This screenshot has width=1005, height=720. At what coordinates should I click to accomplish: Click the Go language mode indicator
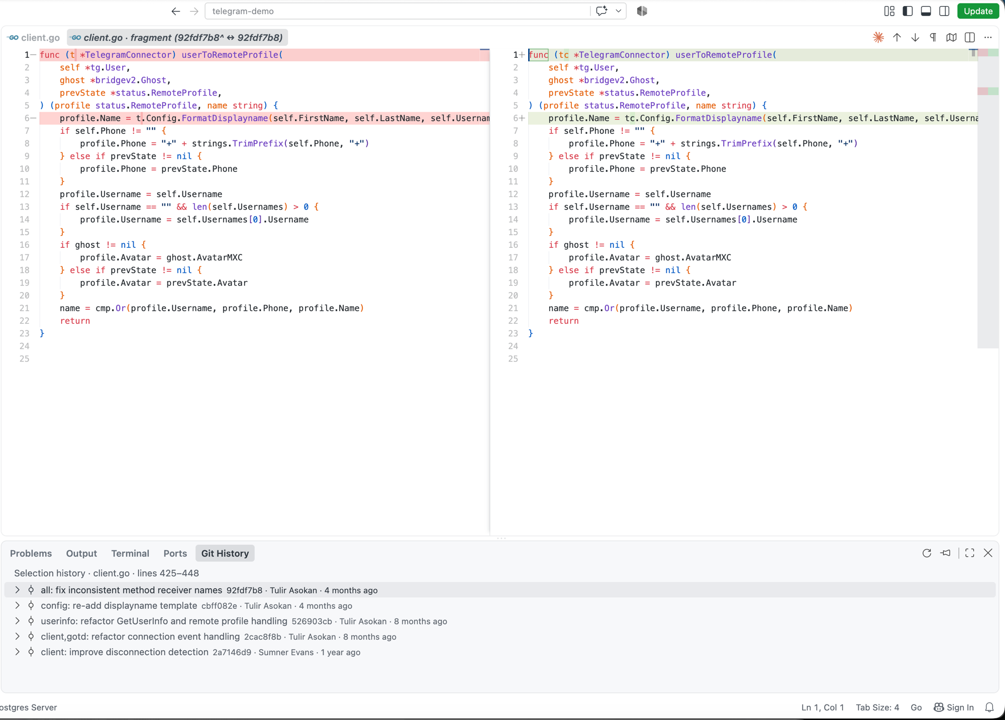[916, 707]
